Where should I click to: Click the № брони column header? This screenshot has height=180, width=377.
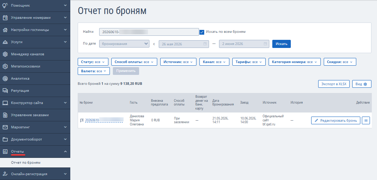pyautogui.click(x=86, y=103)
